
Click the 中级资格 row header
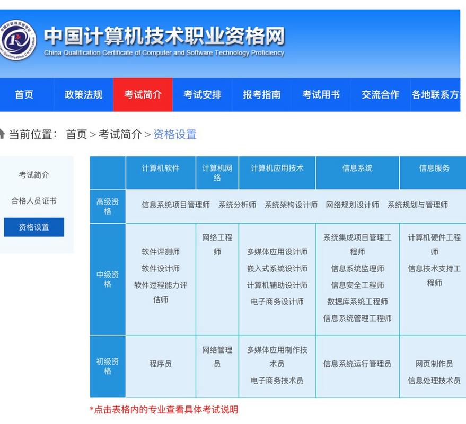108,279
